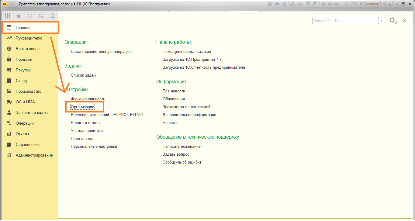Select Зарплата и кадры in sidebar
Screen dimensions: 415x221
[x=32, y=113]
